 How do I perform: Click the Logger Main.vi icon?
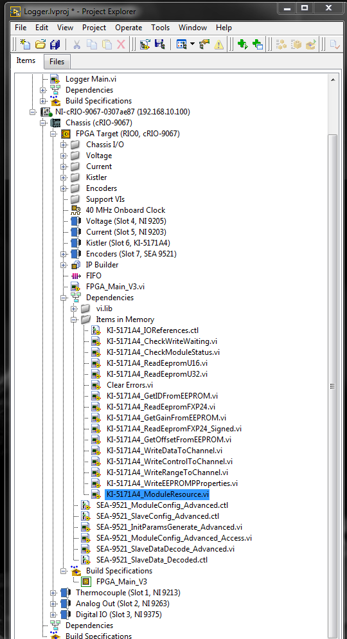point(55,78)
